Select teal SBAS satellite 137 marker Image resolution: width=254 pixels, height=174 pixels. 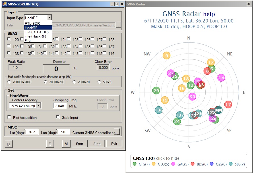pos(180,115)
